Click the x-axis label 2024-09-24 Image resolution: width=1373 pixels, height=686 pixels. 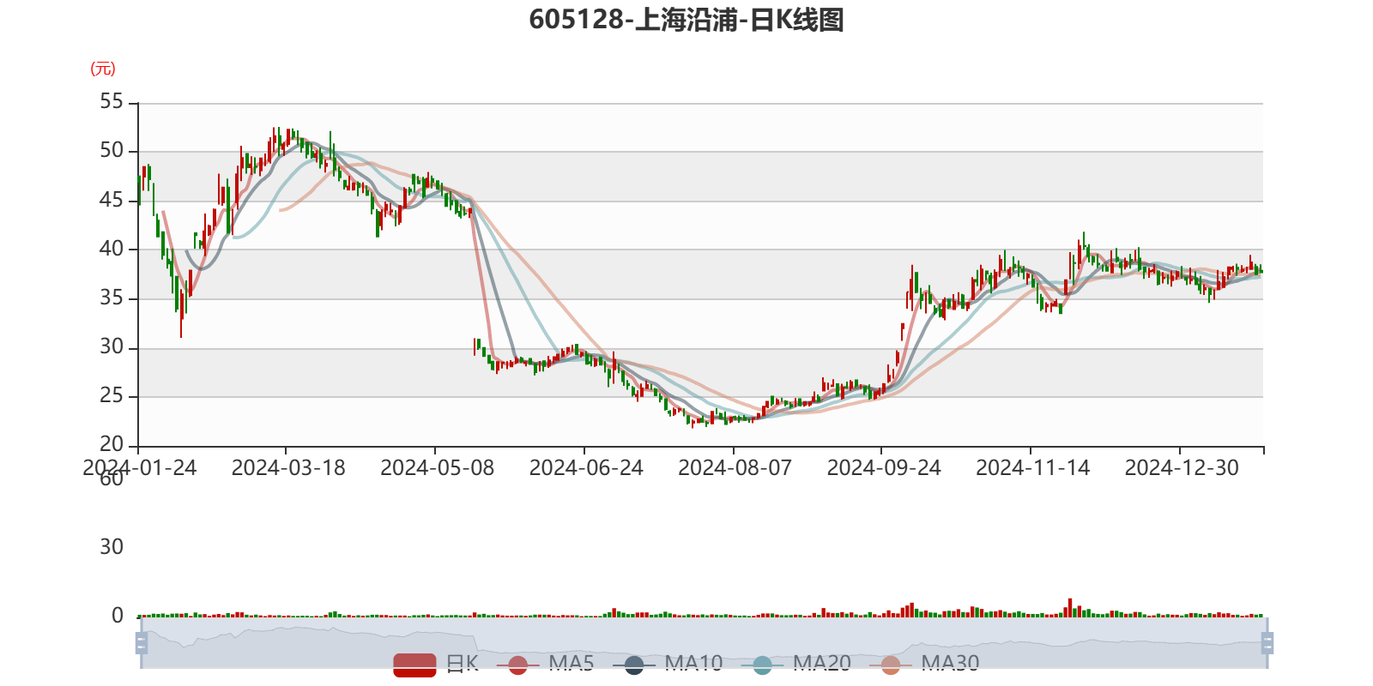pos(884,468)
